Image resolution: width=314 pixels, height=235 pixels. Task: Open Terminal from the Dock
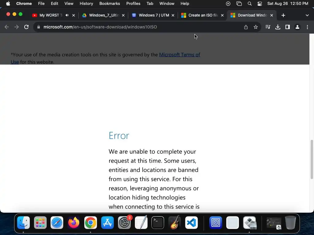click(158, 223)
